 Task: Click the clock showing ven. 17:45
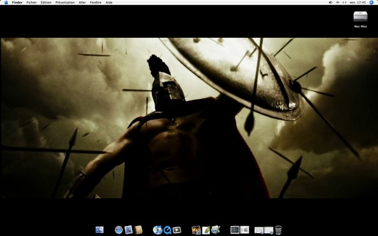point(358,2)
